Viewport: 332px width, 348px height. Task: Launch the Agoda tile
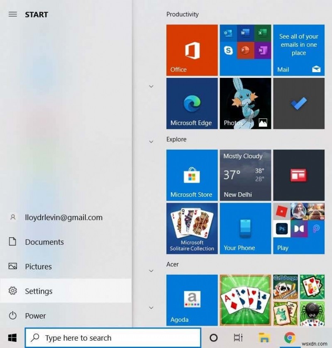click(191, 300)
